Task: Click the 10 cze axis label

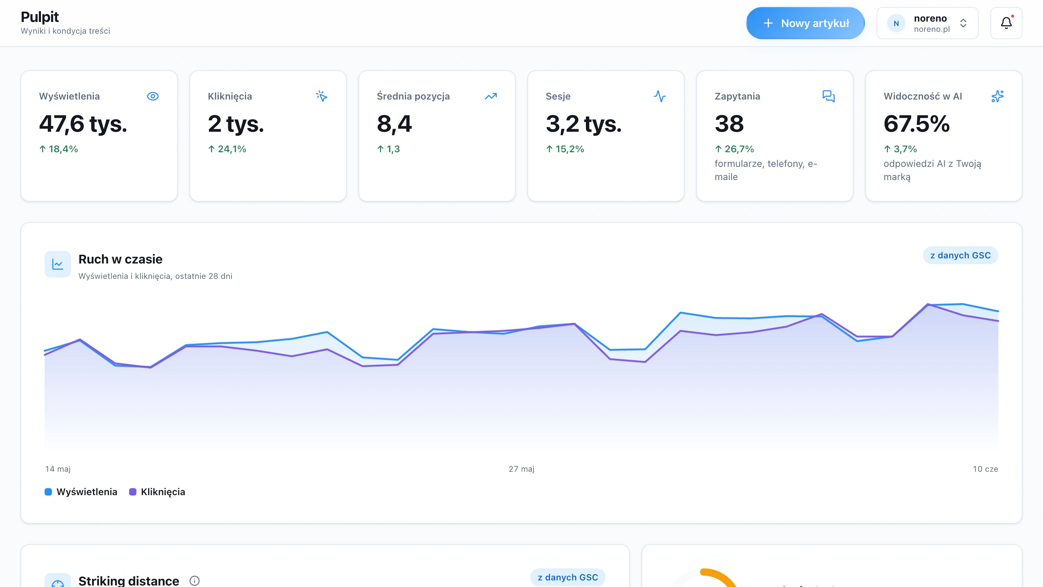Action: (986, 469)
